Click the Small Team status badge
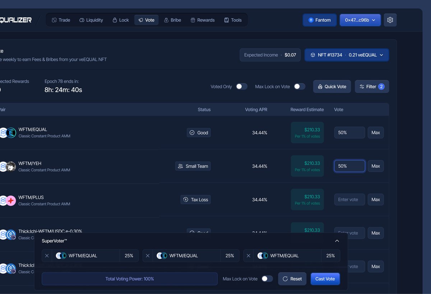Image resolution: width=431 pixels, height=294 pixels. tap(193, 166)
